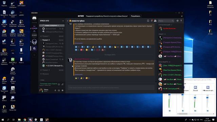The height and width of the screenshot is (122, 217).
Task: Open taskbar search icon
Action: (8, 120)
